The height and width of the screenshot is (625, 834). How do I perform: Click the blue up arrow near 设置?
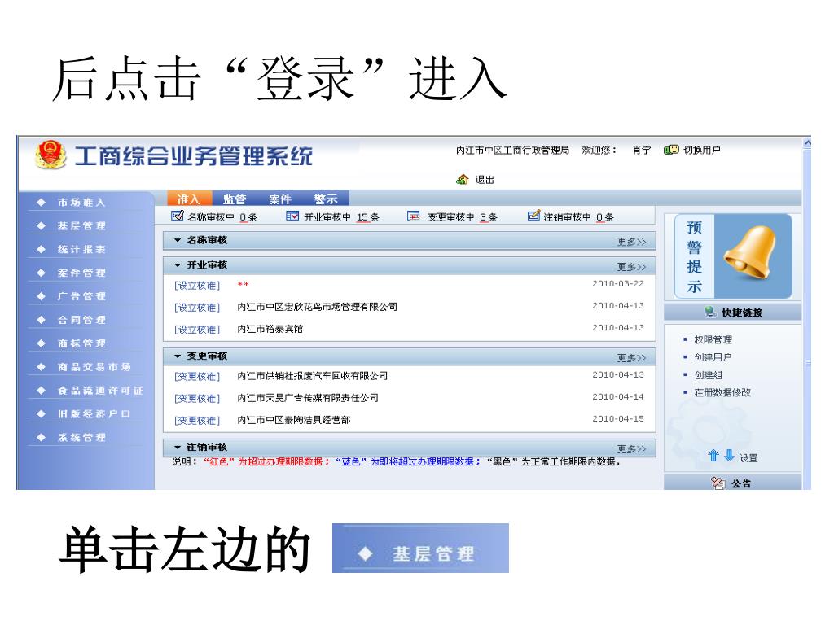(x=713, y=456)
